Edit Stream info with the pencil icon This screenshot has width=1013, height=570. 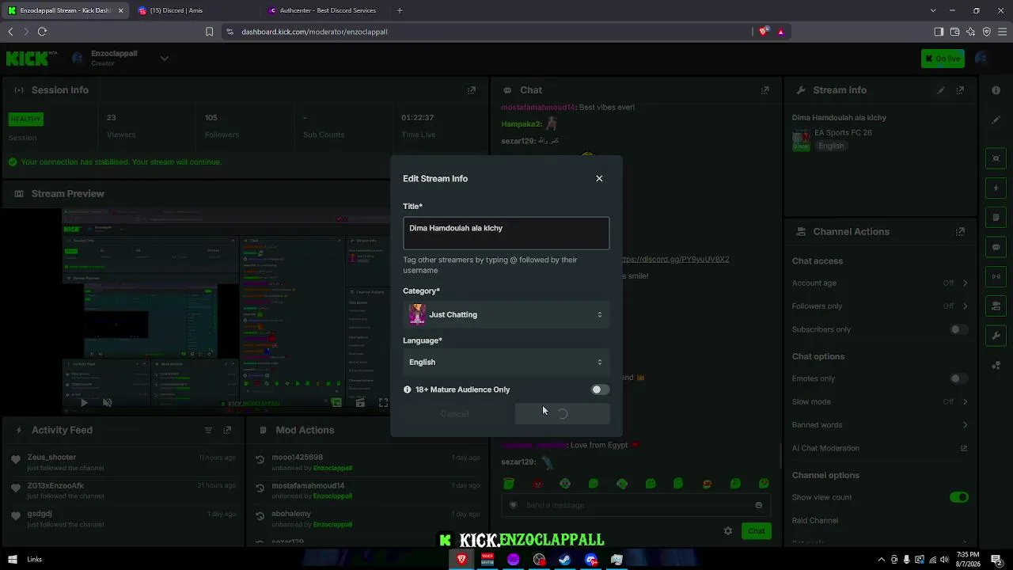(x=941, y=90)
